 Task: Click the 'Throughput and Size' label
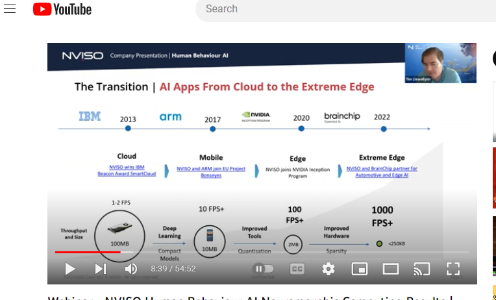point(74,234)
